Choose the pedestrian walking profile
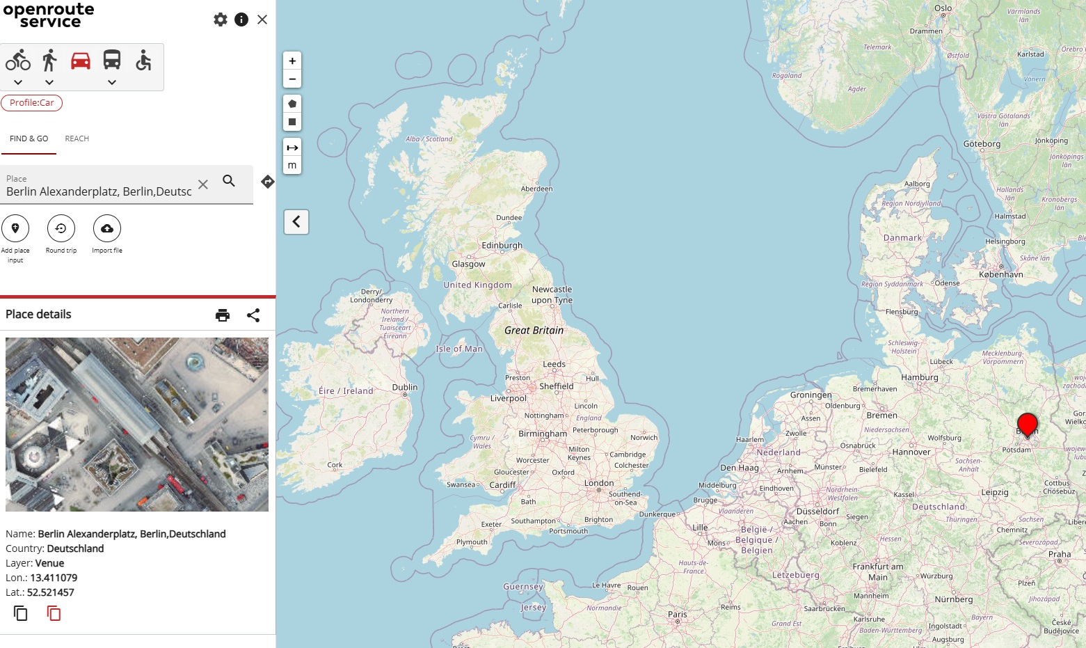Viewport: 1086px width, 648px height. pos(49,61)
